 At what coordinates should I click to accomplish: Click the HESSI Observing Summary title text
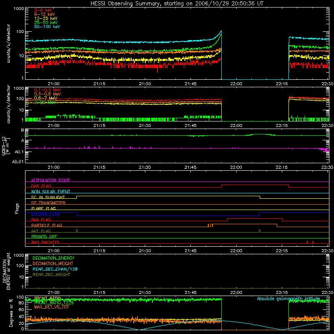(x=177, y=4)
